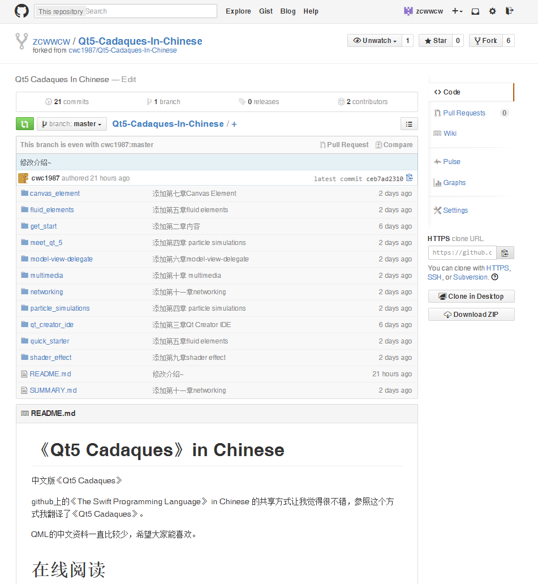Screen dimensions: 538x584
Task: Click the sign out icon
Action: pos(509,11)
